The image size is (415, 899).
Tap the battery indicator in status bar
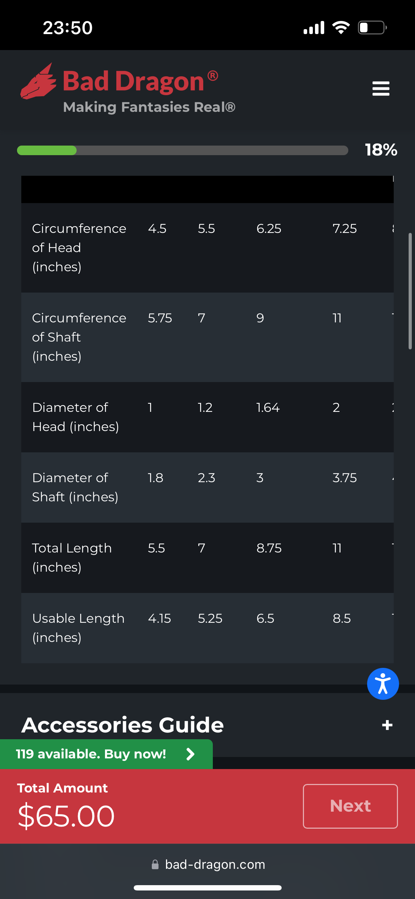(372, 27)
